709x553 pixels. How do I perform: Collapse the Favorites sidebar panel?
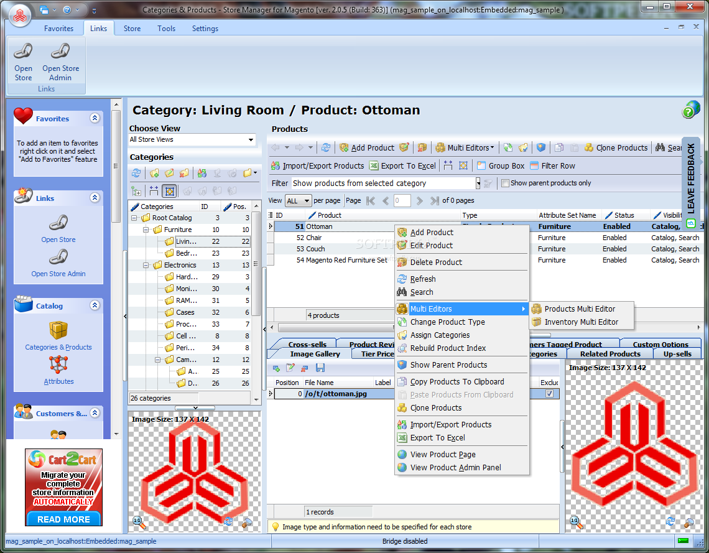coord(95,118)
